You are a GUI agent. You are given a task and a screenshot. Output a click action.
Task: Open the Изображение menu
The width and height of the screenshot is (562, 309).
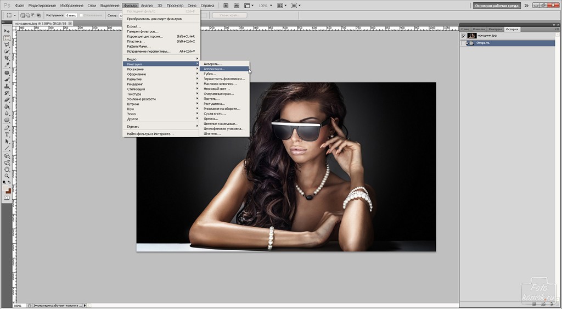point(72,5)
